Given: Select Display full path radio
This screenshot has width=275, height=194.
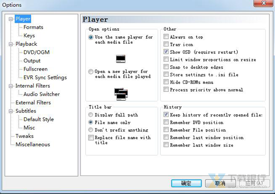Looking at the screenshot, I should click(90, 115).
